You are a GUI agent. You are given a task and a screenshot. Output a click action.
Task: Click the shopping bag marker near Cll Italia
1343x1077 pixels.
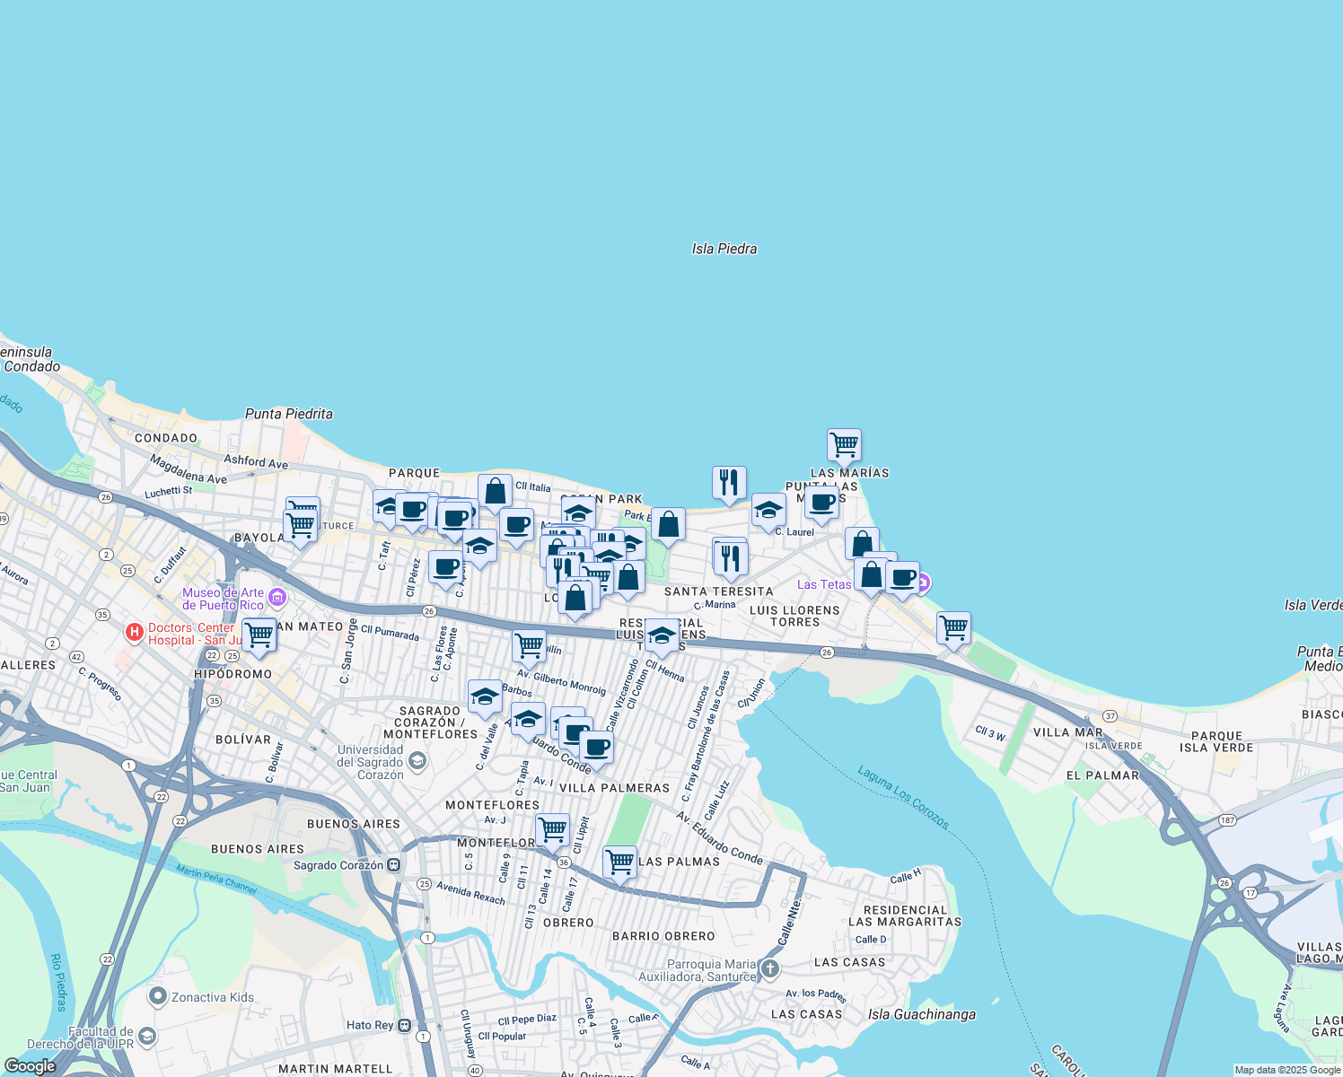(495, 491)
